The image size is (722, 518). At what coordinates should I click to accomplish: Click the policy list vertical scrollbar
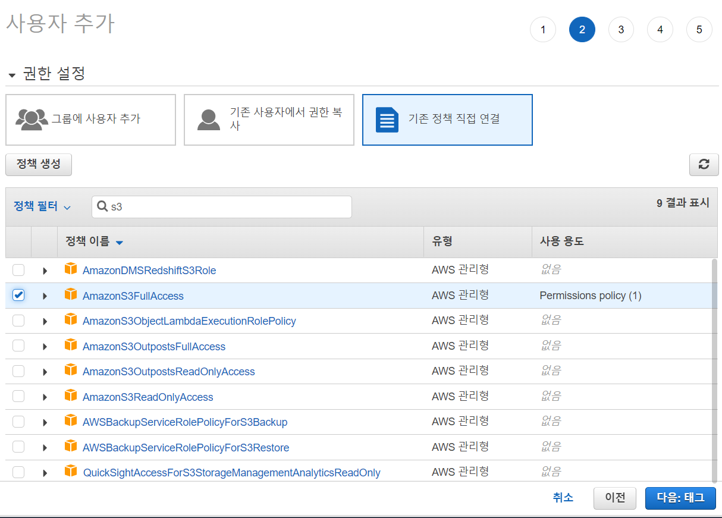[714, 370]
